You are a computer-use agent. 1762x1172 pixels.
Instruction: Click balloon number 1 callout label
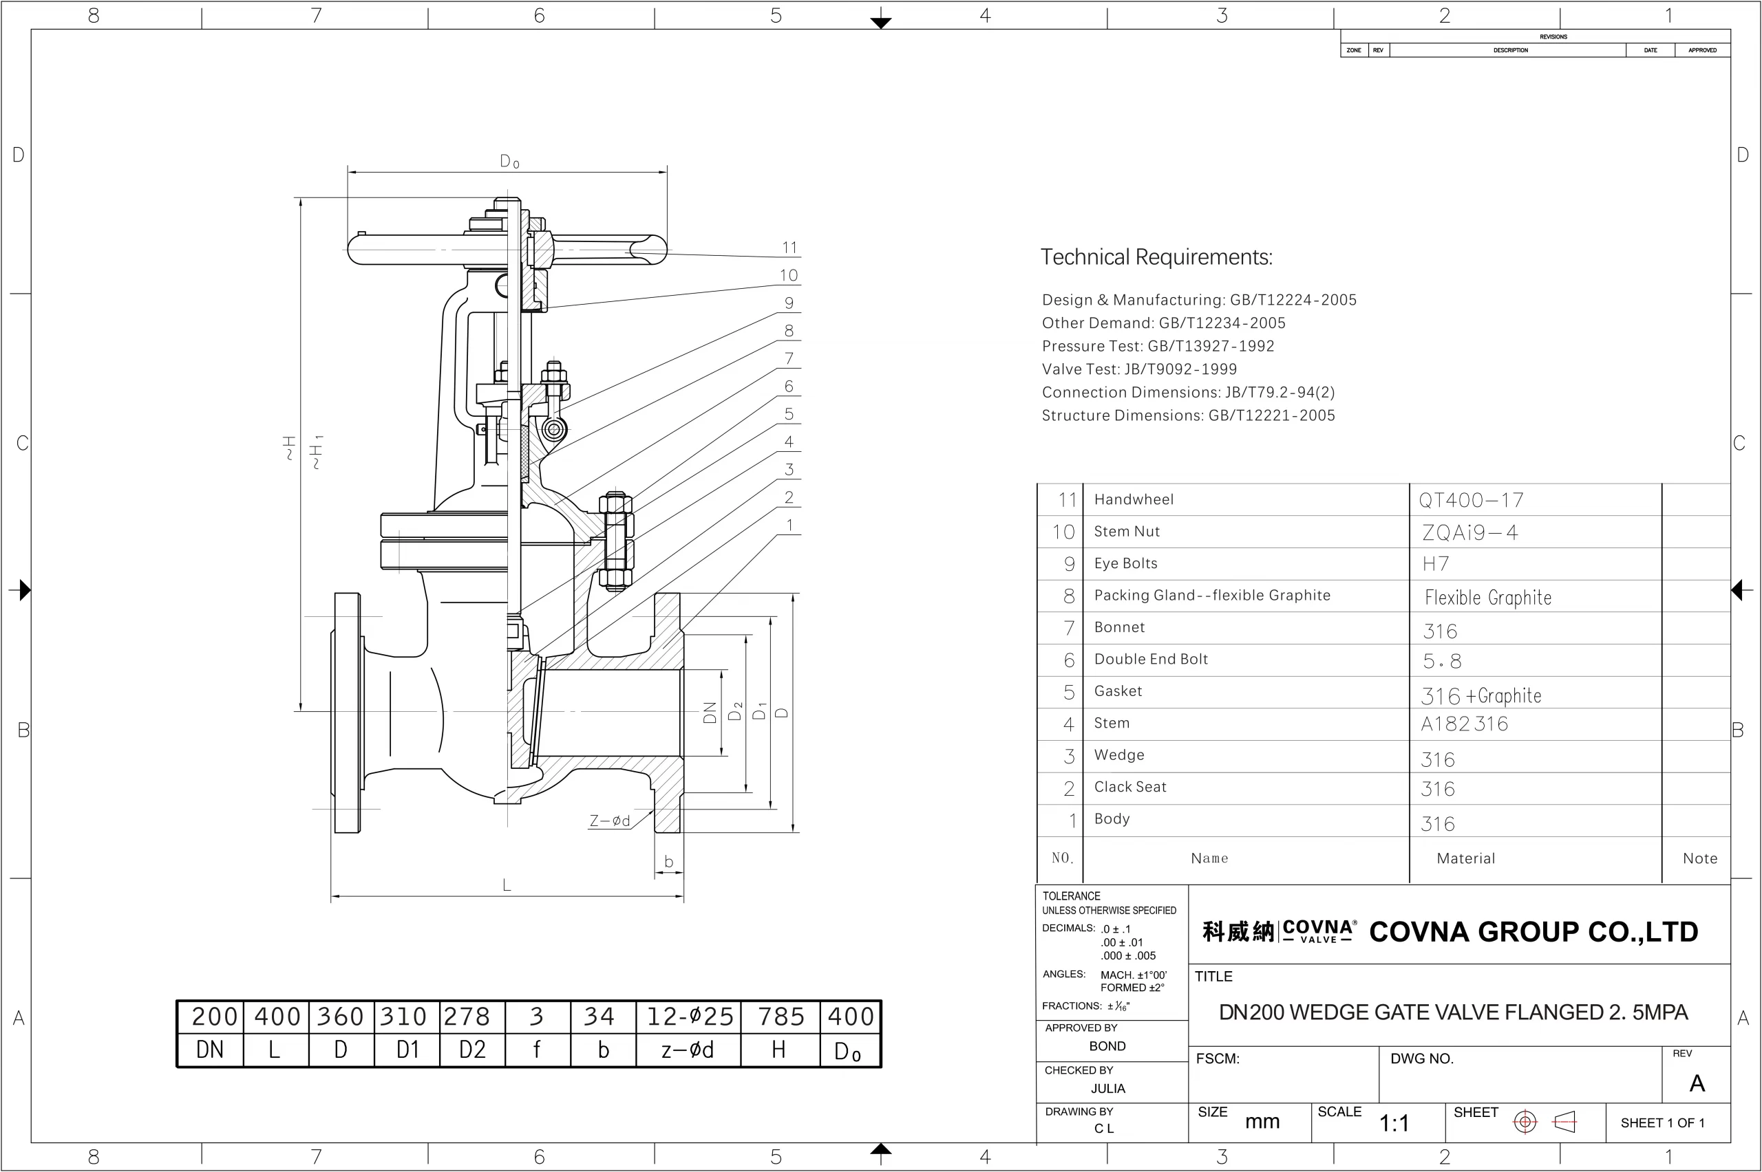(789, 525)
